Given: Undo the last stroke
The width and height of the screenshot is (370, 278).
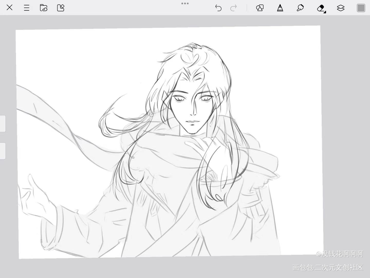Looking at the screenshot, I should (x=218, y=8).
